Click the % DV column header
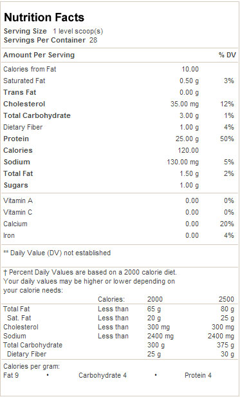 (x=227, y=55)
